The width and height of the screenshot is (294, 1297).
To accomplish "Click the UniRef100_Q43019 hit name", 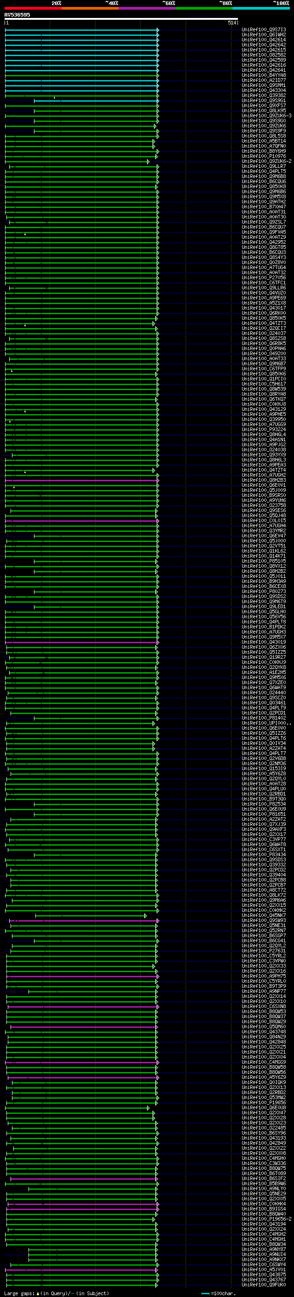I will (264, 642).
